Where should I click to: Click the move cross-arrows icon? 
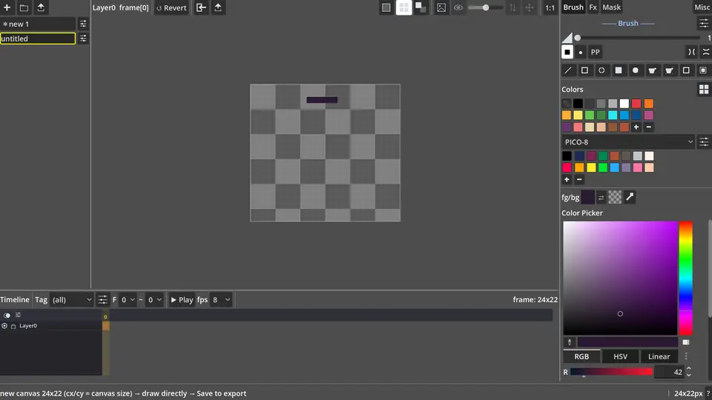530,7
